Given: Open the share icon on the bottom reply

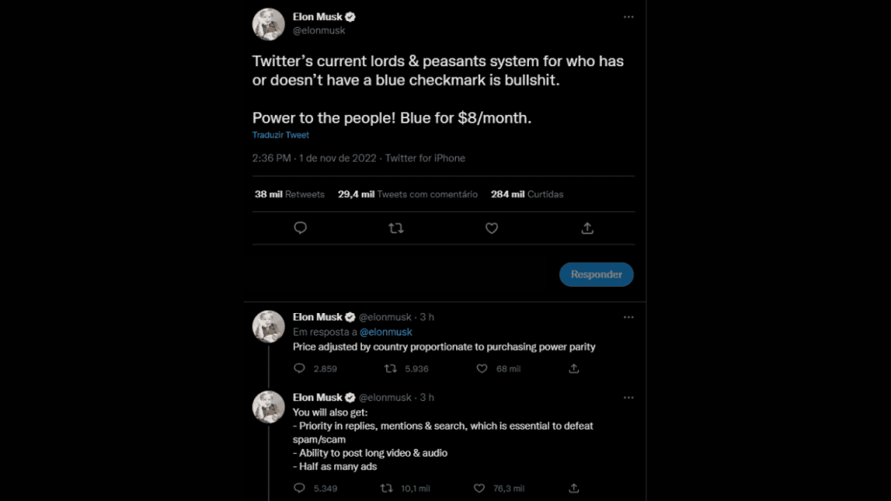Looking at the screenshot, I should pos(573,488).
